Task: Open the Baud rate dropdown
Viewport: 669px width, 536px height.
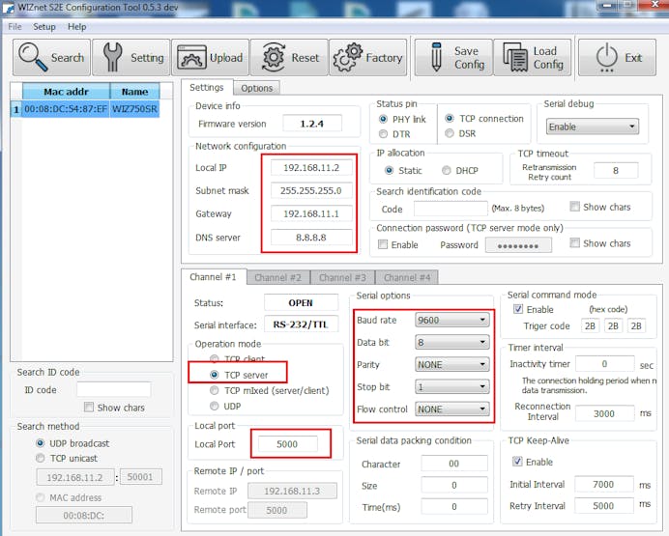Action: click(x=451, y=320)
